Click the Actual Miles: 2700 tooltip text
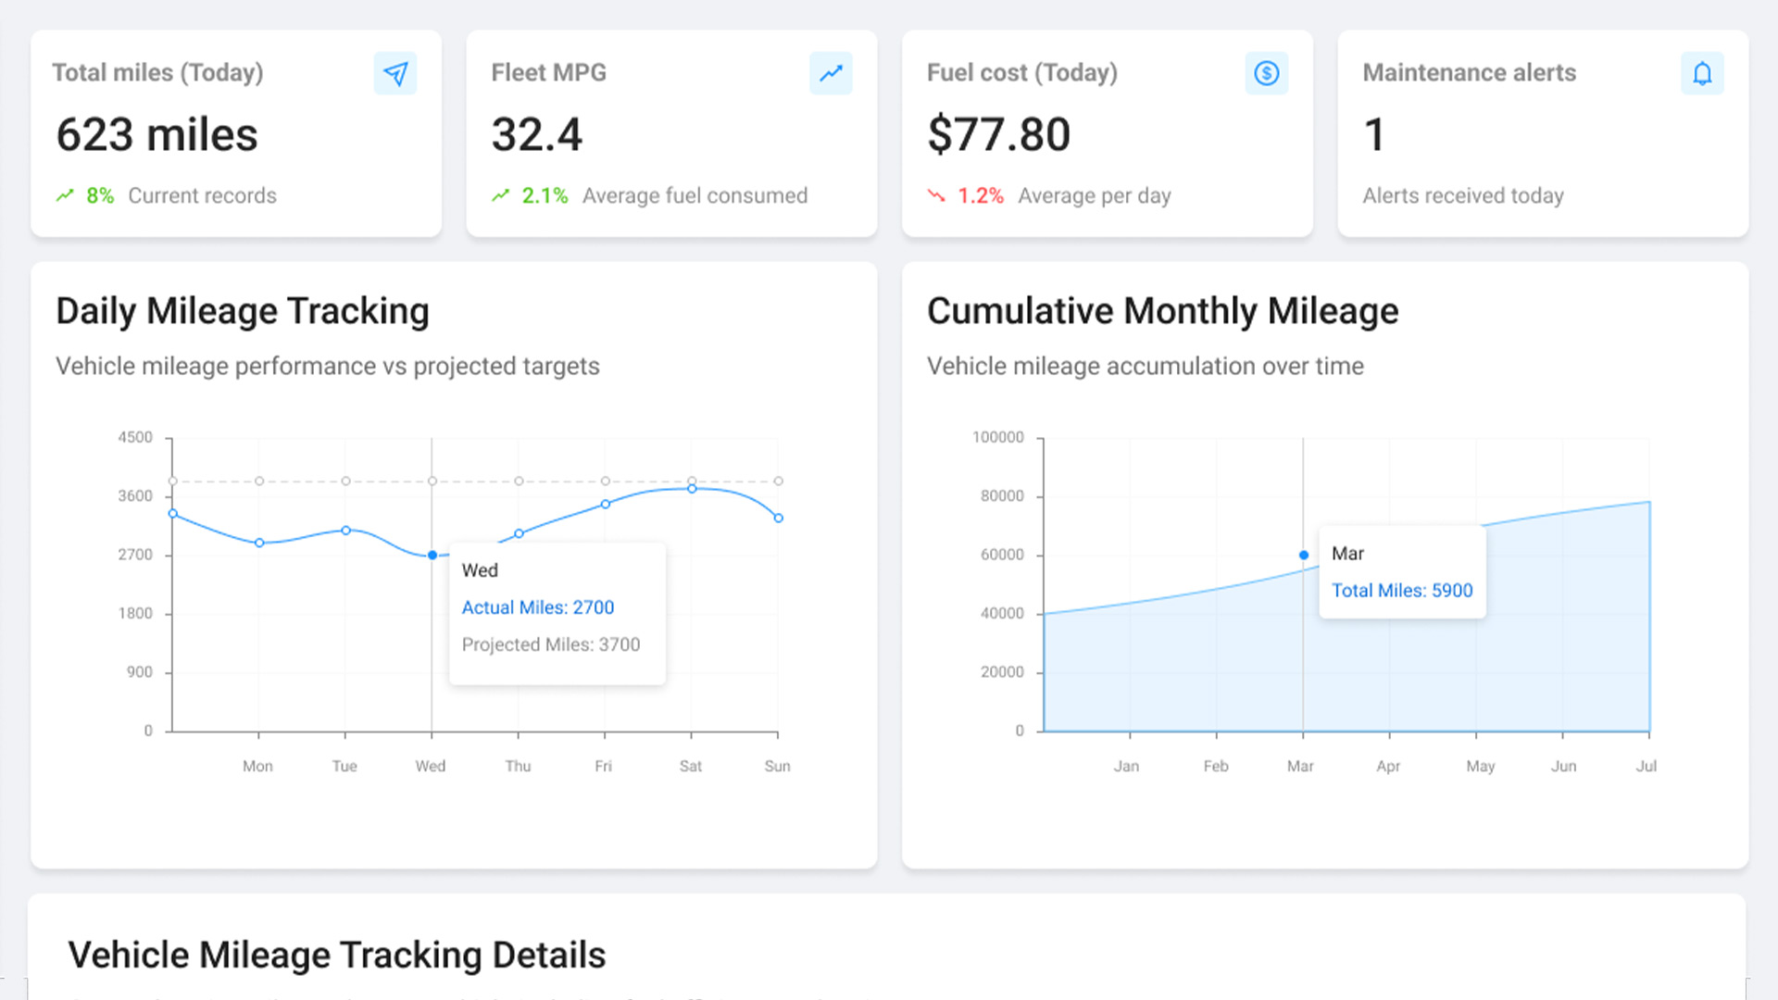 click(537, 607)
